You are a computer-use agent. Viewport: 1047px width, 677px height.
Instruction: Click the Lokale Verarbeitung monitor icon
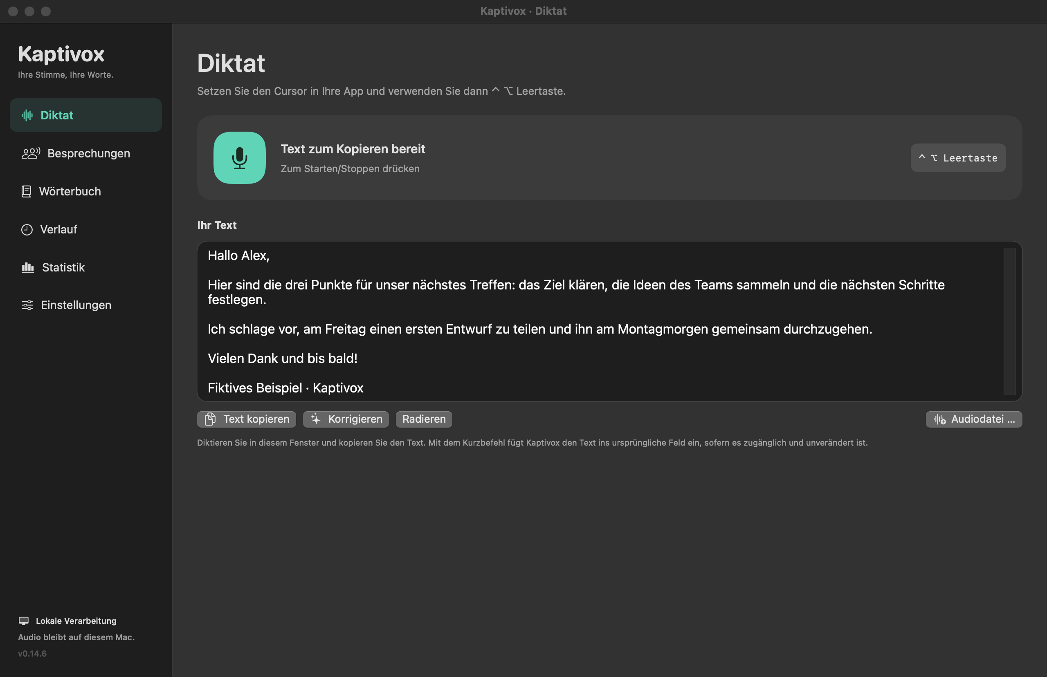pyautogui.click(x=24, y=621)
